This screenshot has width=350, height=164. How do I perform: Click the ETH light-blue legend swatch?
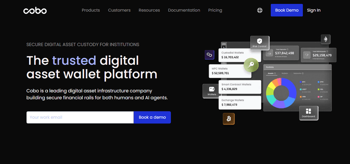coord(319,82)
